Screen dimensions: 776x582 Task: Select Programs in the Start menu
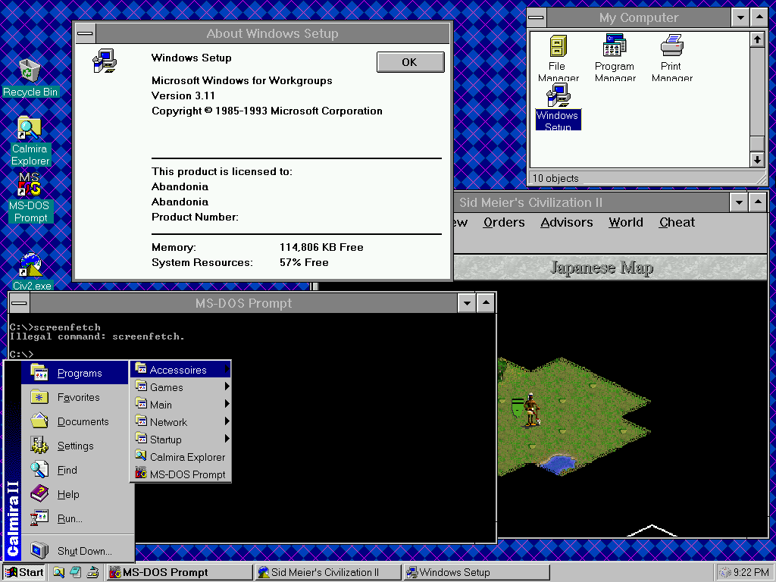click(74, 373)
